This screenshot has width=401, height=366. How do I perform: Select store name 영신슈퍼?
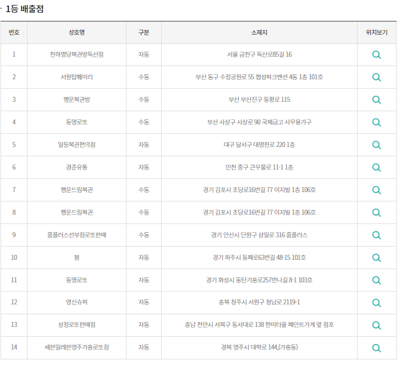tap(76, 302)
